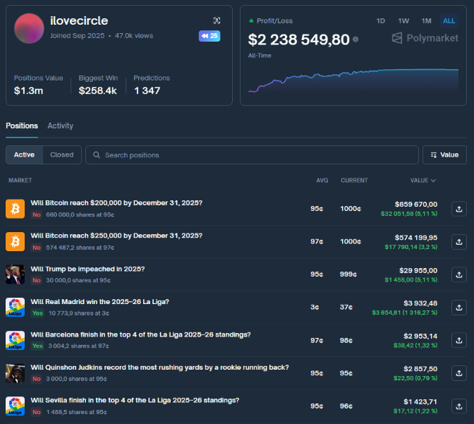Click the AVG column header
474x424 pixels.
[322, 181]
